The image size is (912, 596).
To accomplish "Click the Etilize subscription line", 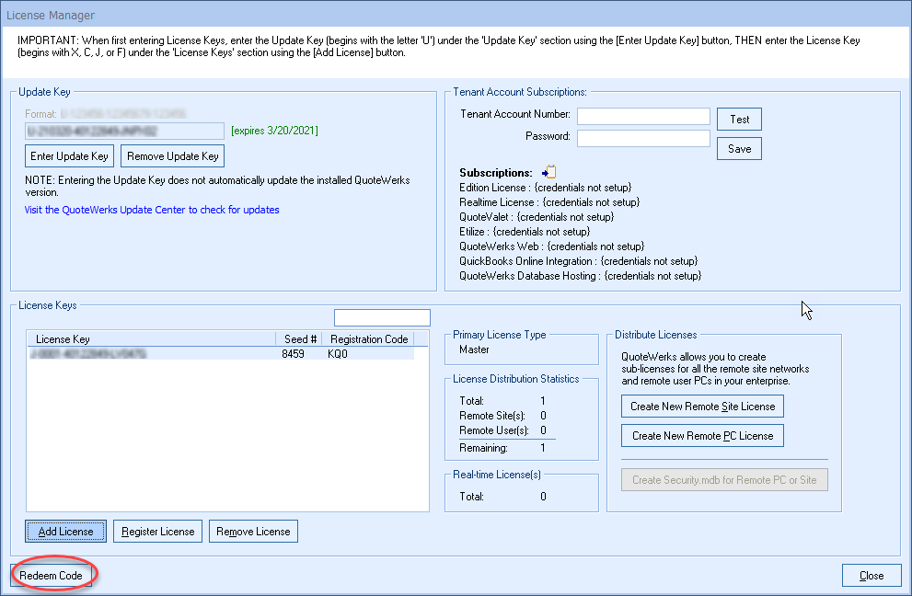I will [525, 232].
